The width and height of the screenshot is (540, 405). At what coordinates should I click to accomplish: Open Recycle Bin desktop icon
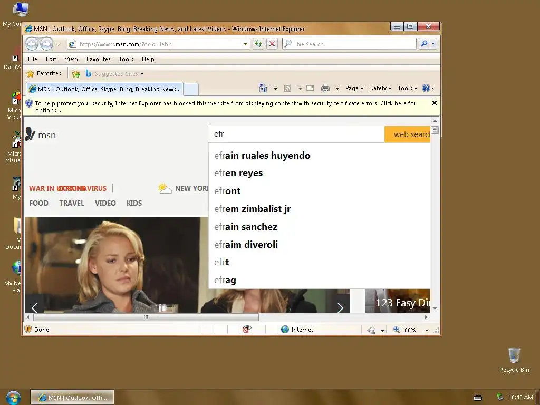pos(514,360)
